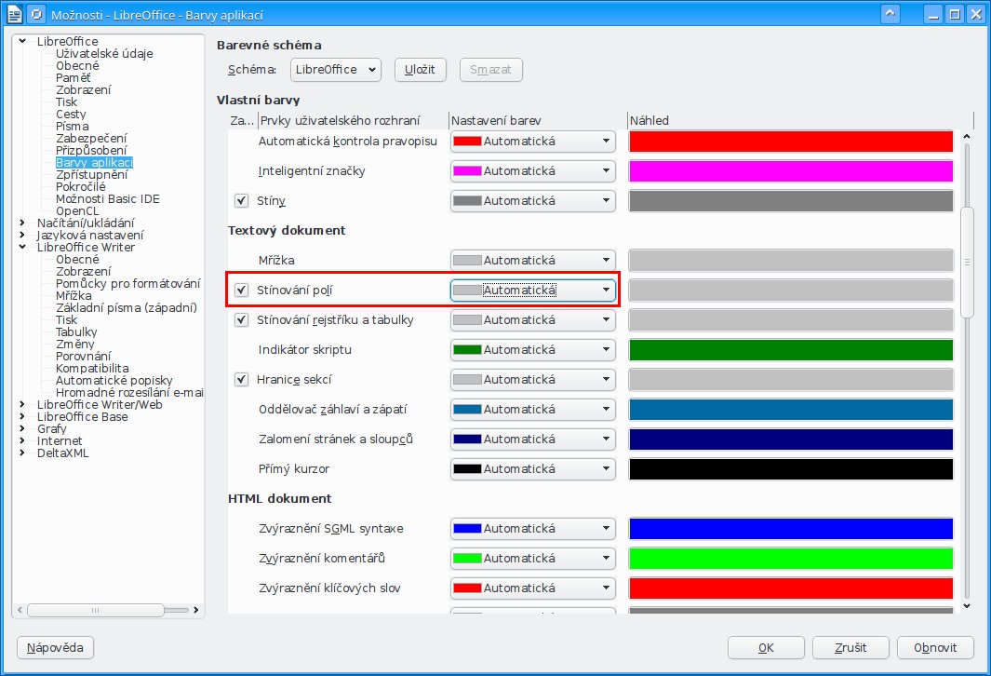Click the blue Zvýraznění SGML syntaxe preview
Image resolution: width=991 pixels, height=676 pixels.
(x=791, y=529)
